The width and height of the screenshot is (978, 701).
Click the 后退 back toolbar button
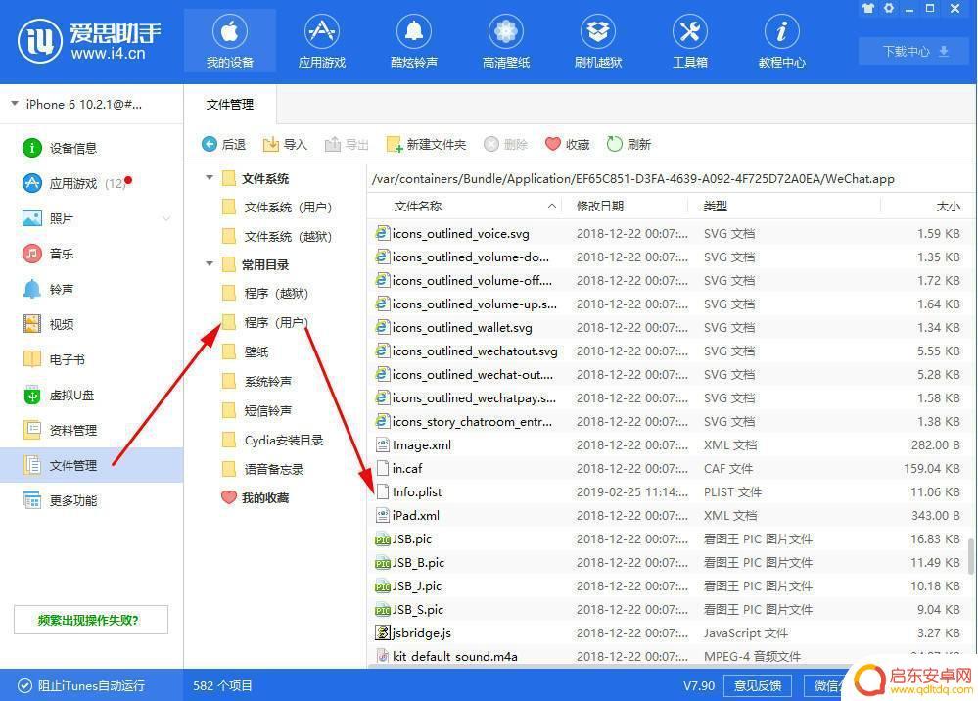coord(224,145)
